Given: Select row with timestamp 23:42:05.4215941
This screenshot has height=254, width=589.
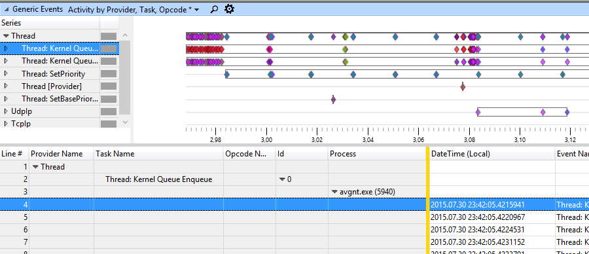Looking at the screenshot, I should (x=294, y=204).
